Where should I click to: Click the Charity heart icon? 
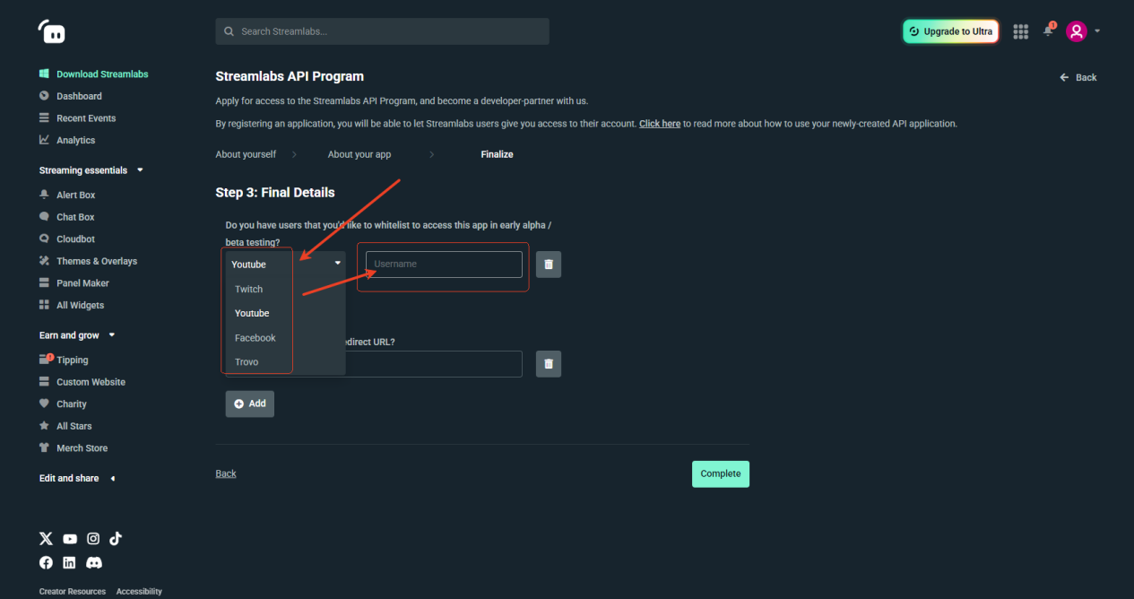tap(44, 404)
